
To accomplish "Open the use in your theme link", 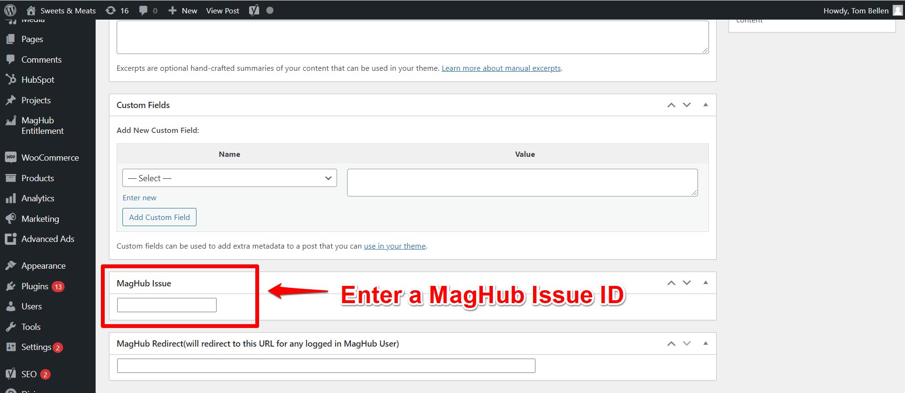I will tap(394, 246).
